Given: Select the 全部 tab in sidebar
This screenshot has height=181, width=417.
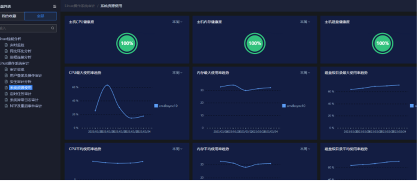Looking at the screenshot, I should click(41, 16).
